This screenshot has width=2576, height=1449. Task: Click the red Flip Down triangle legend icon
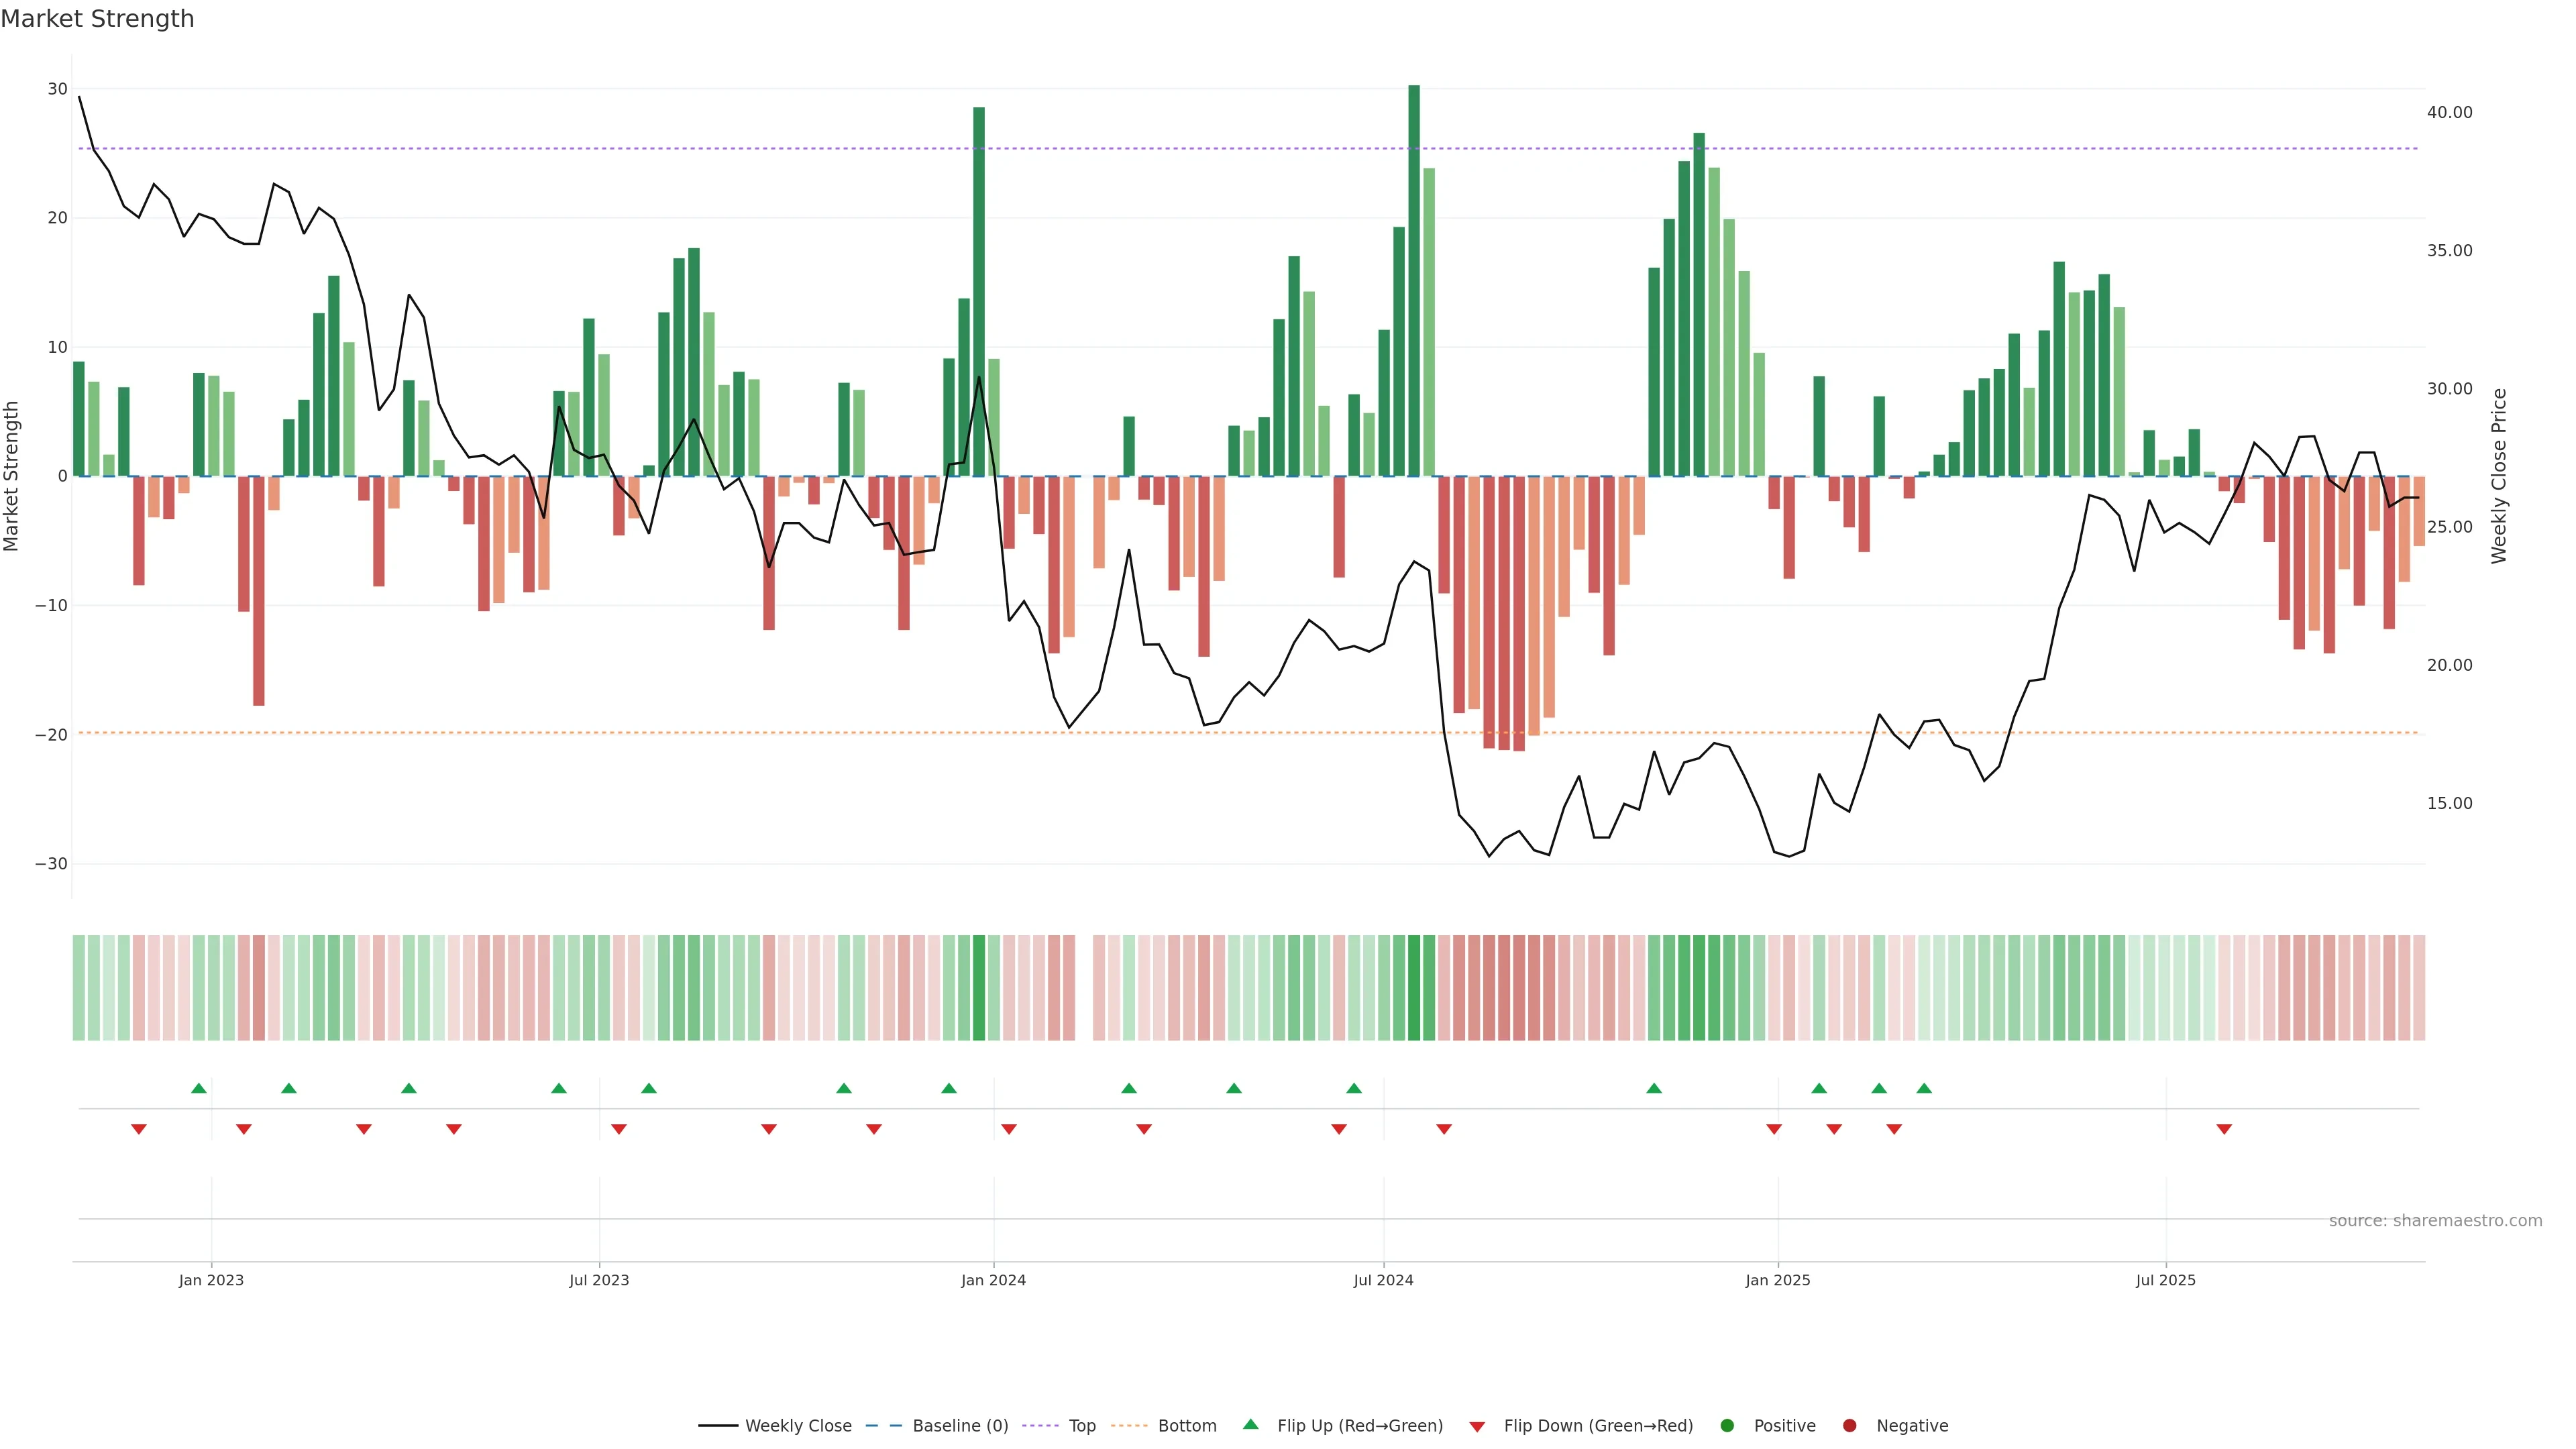[1477, 1426]
